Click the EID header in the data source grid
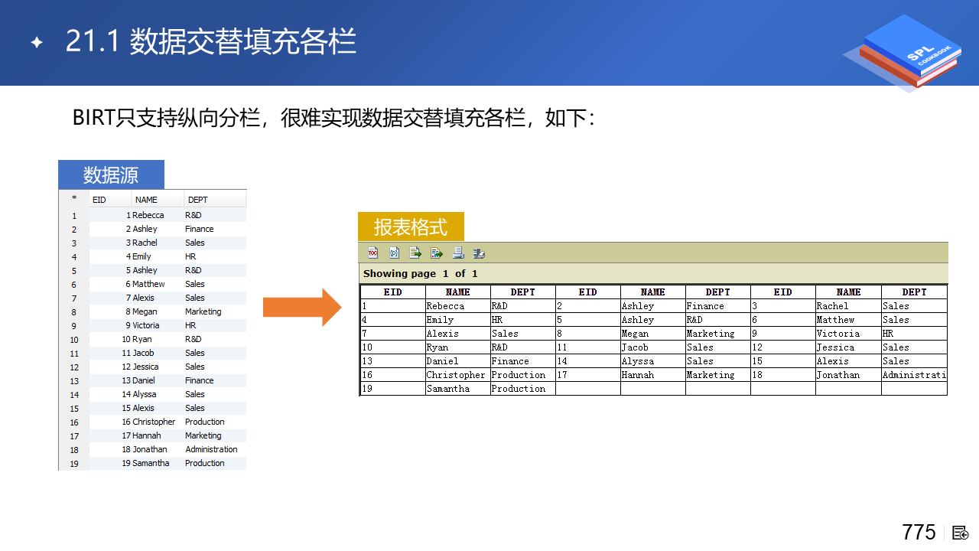 (99, 200)
